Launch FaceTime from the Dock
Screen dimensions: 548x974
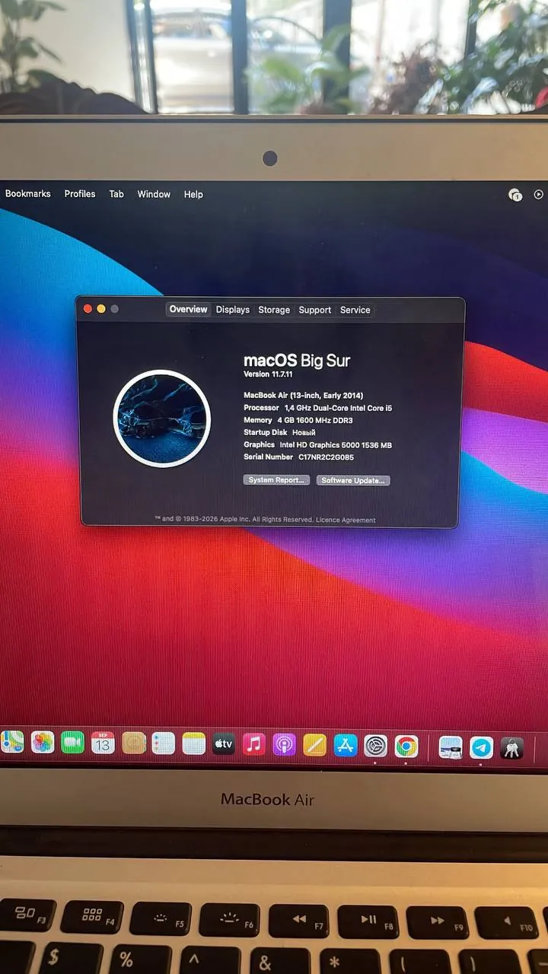pyautogui.click(x=72, y=743)
